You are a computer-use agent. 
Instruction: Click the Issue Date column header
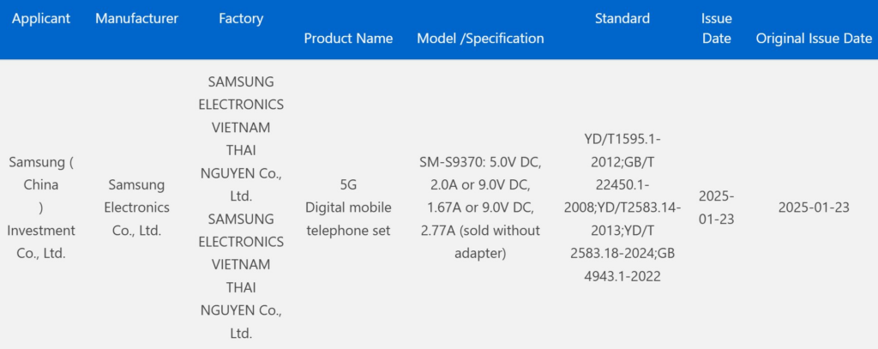coord(716,27)
